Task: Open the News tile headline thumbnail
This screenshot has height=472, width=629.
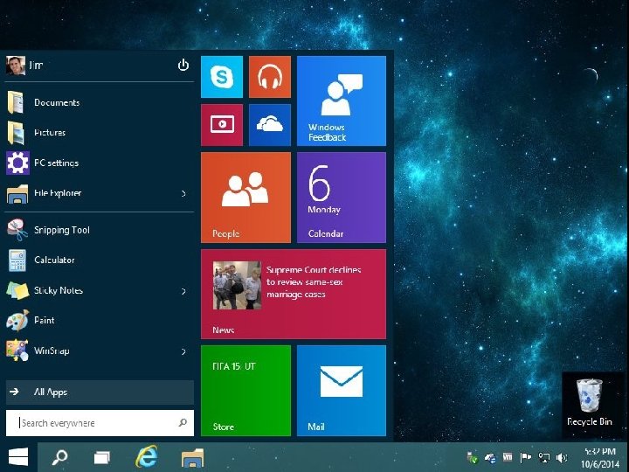Action: pos(237,286)
